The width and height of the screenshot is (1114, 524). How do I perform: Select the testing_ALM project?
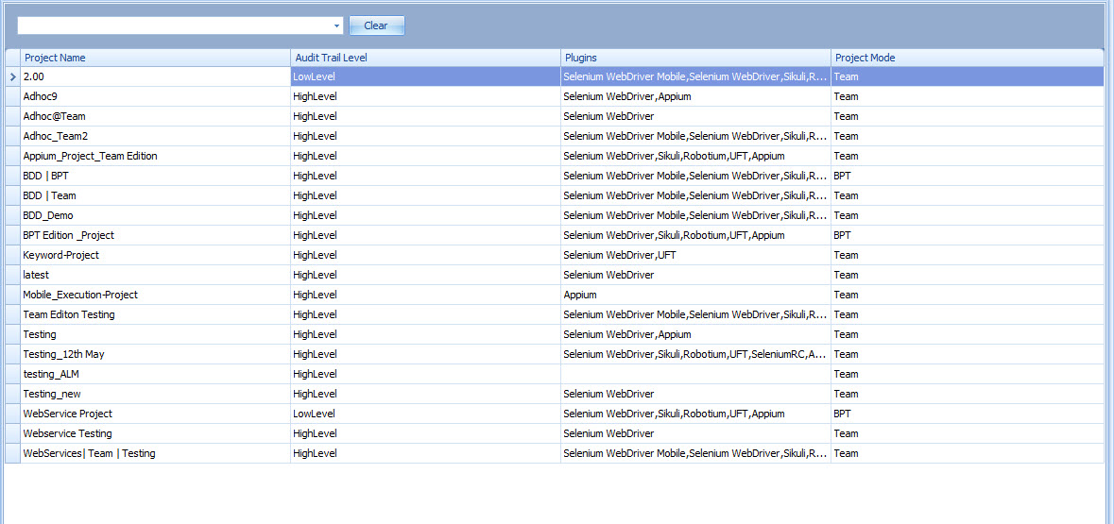[x=155, y=374]
